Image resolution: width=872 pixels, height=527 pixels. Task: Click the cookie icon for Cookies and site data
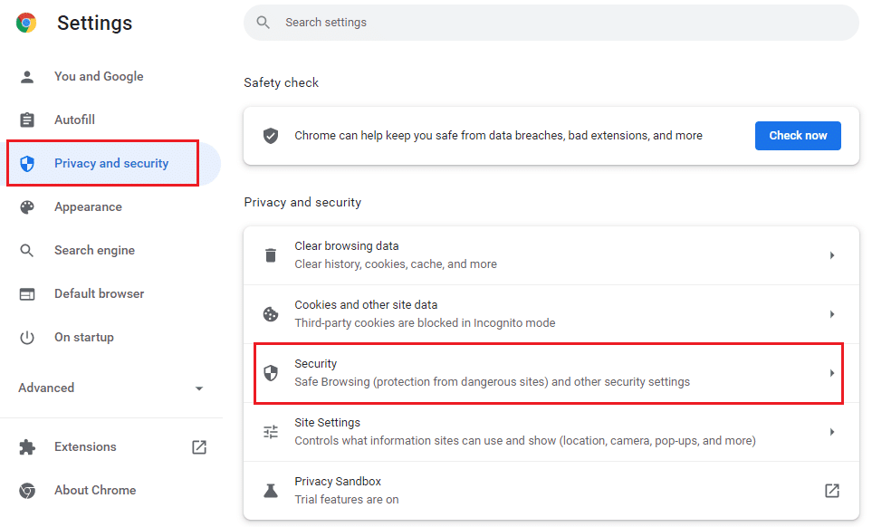tap(271, 314)
